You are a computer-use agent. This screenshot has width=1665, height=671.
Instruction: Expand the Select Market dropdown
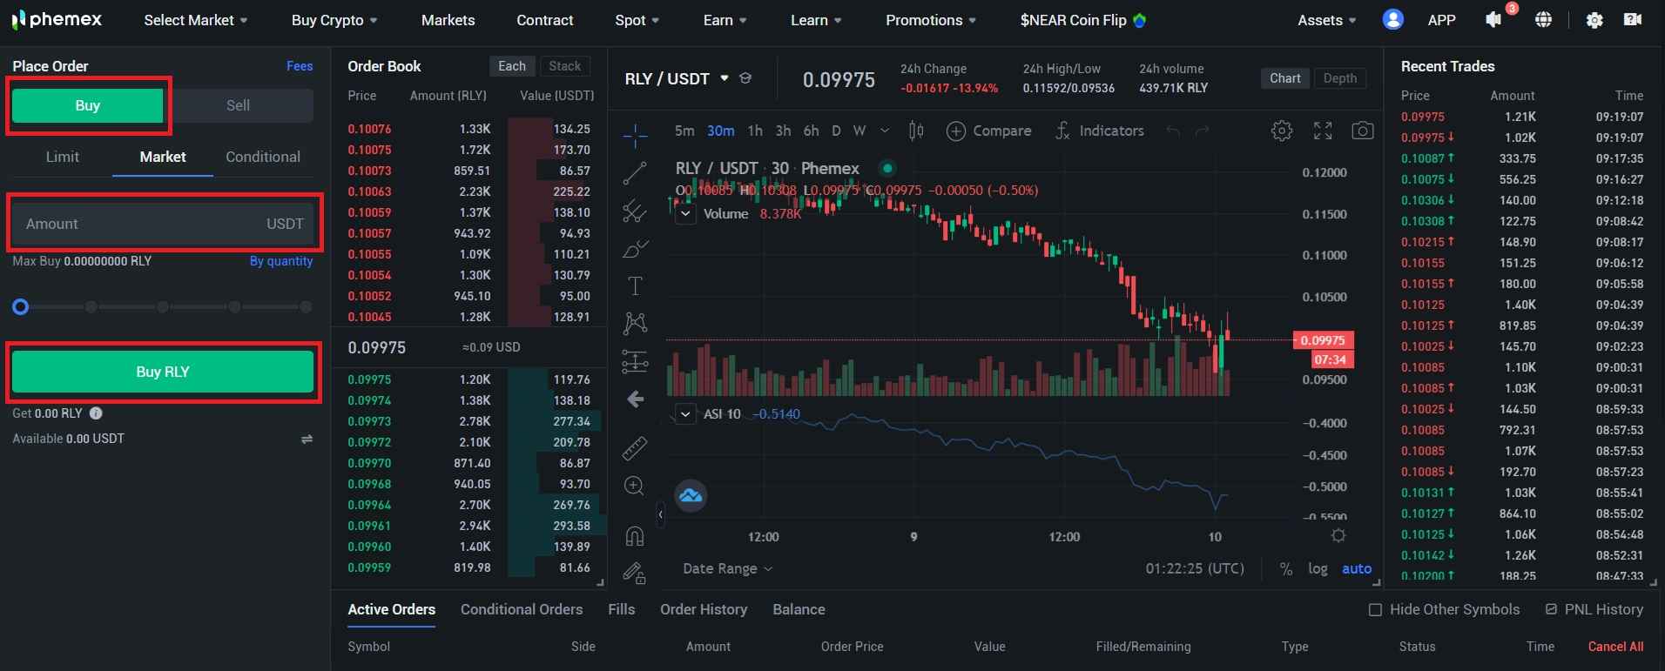coord(195,20)
